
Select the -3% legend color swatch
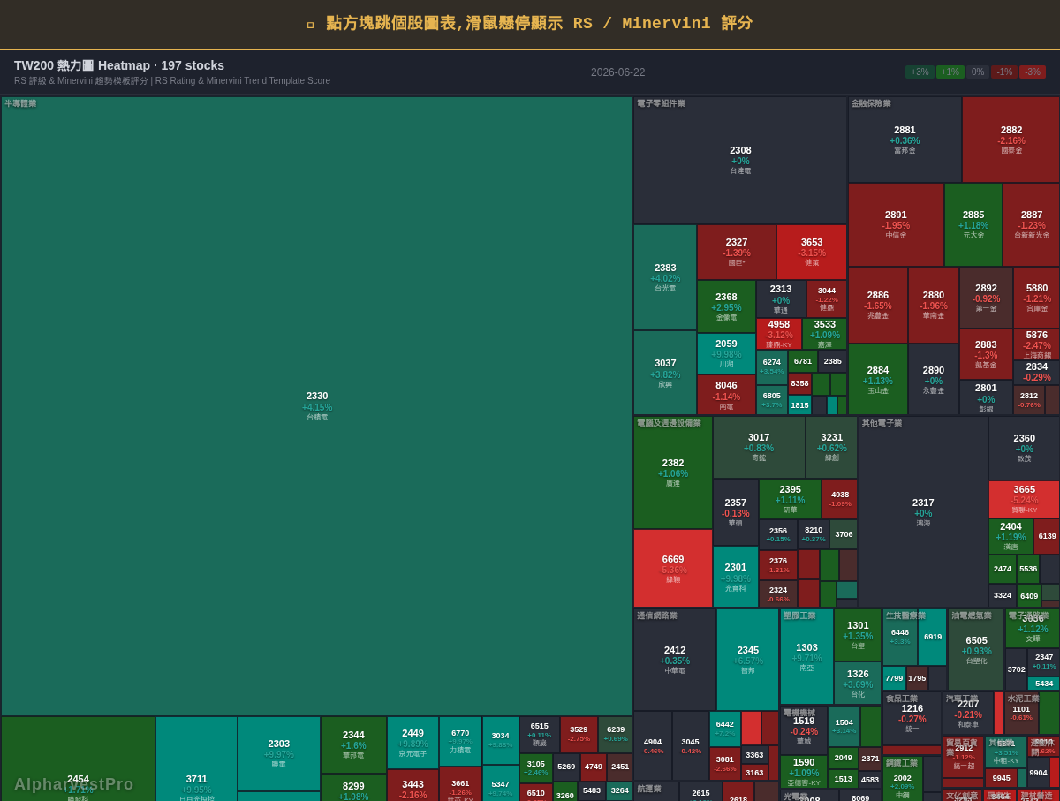pos(1033,72)
